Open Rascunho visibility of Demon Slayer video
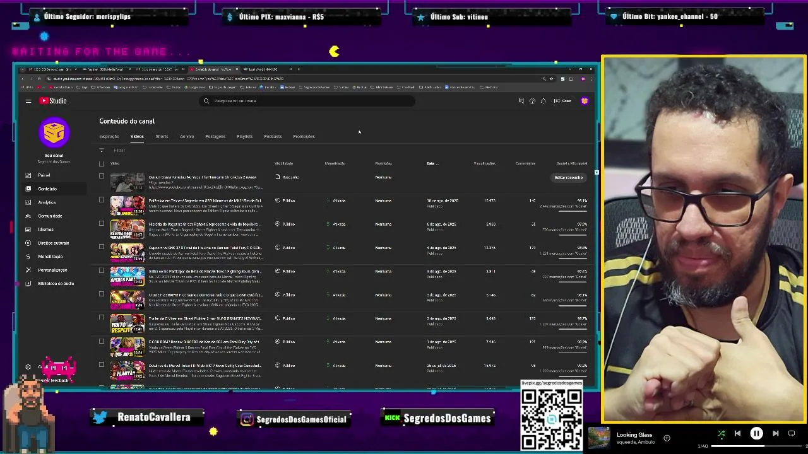808x454 pixels. (x=287, y=177)
